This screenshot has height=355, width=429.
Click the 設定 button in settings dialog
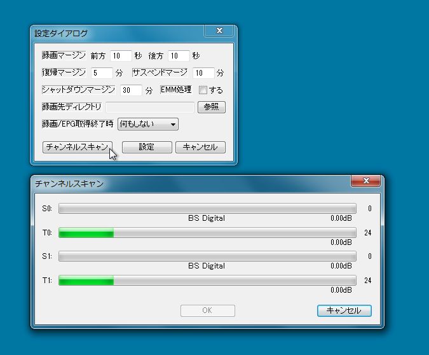click(x=147, y=147)
